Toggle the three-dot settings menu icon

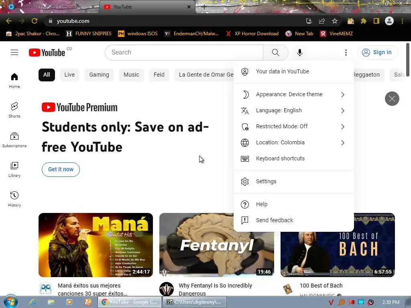click(x=346, y=53)
